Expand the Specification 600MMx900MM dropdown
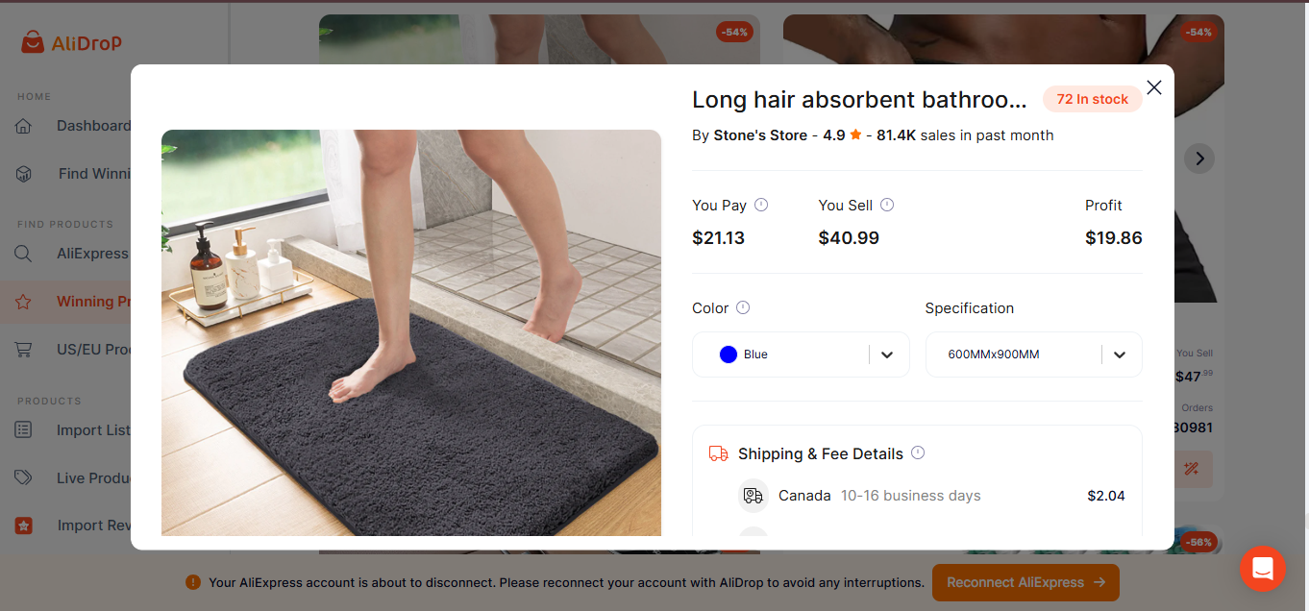The width and height of the screenshot is (1309, 611). (x=1019, y=354)
